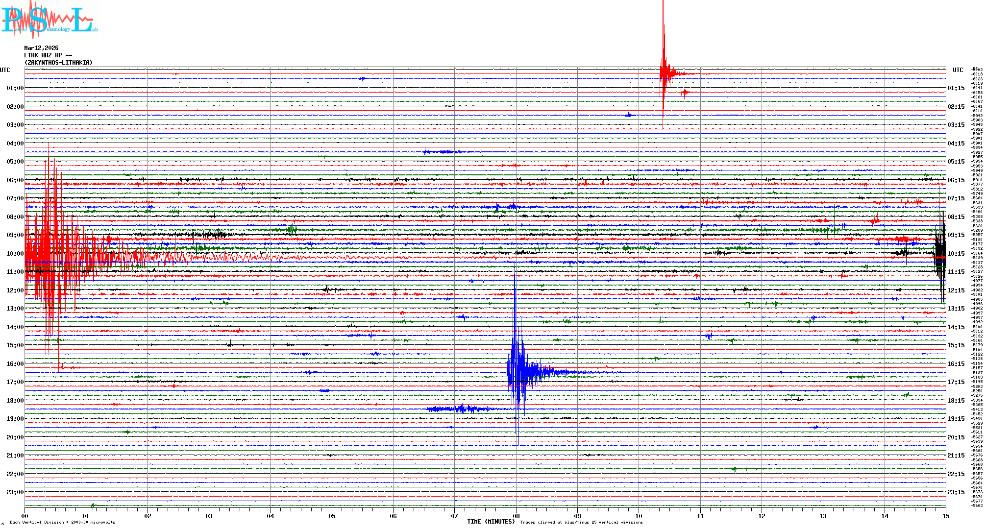985x529 pixels.
Task: Click the 08 minute tick on bottom axis
Action: coord(516,516)
